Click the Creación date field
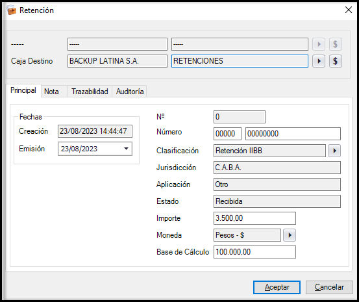This screenshot has height=302, width=359. tap(95, 131)
